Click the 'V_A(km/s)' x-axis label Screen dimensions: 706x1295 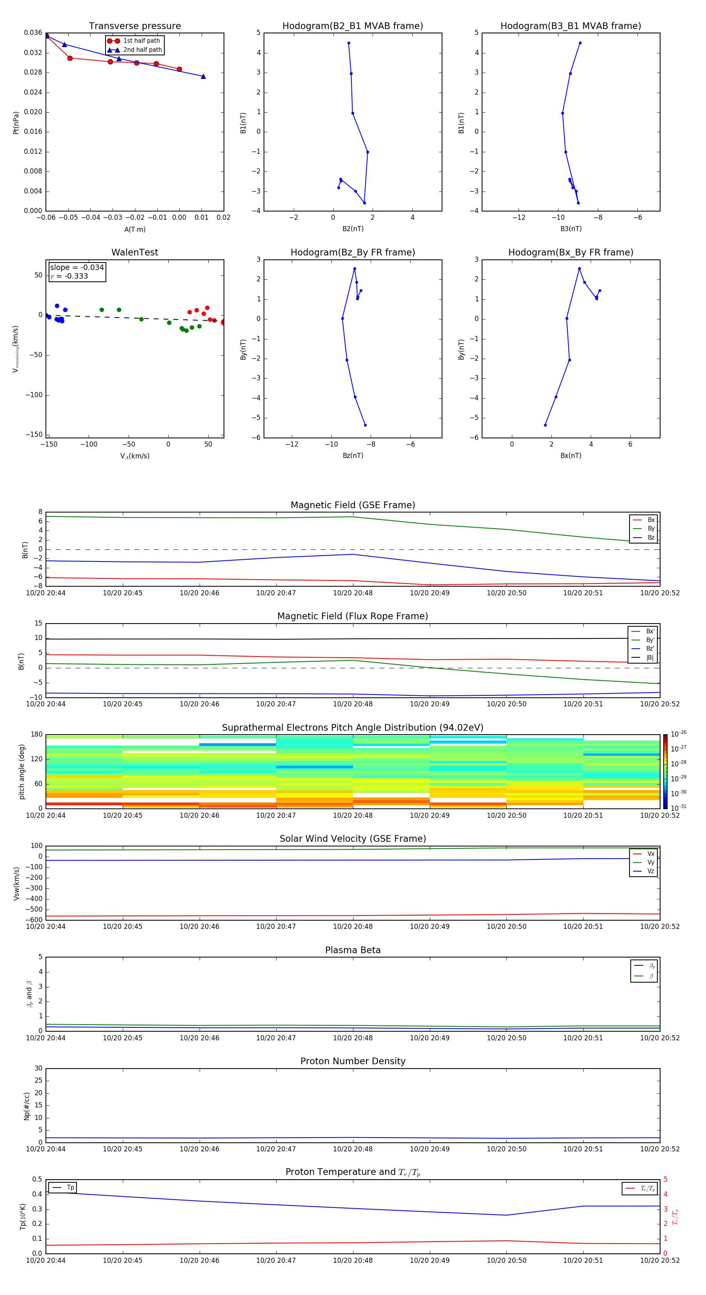click(x=135, y=456)
